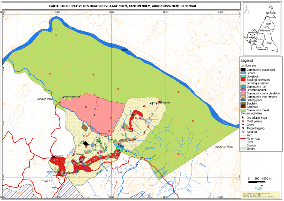Click the 'Entree Ndockmachann' label
The height and width of the screenshot is (201, 284).
click(71, 97)
